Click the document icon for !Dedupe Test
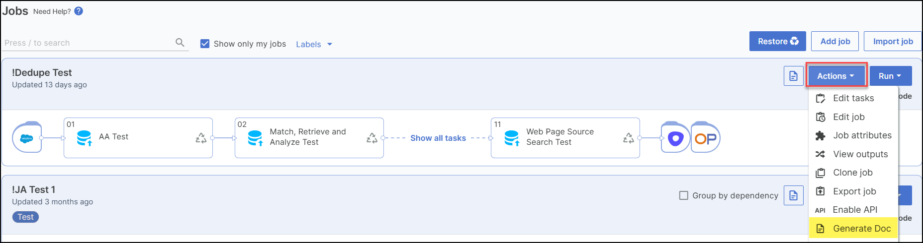Image resolution: width=923 pixels, height=243 pixels. [793, 76]
